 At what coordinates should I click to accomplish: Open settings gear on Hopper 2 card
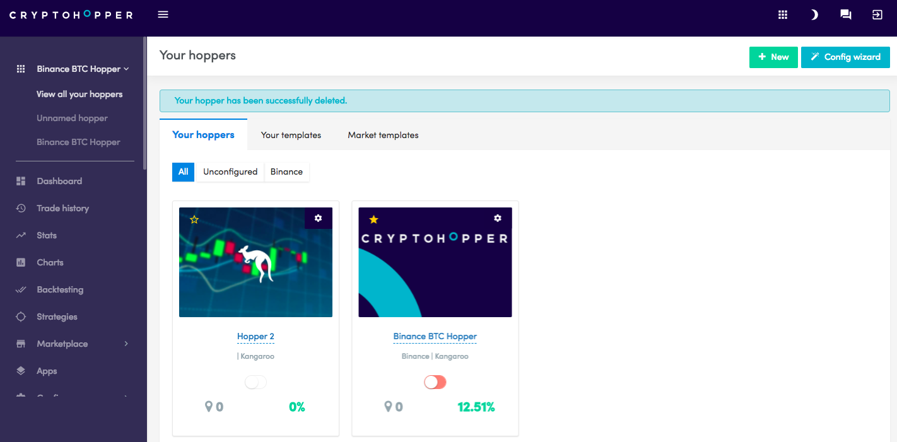coord(319,218)
